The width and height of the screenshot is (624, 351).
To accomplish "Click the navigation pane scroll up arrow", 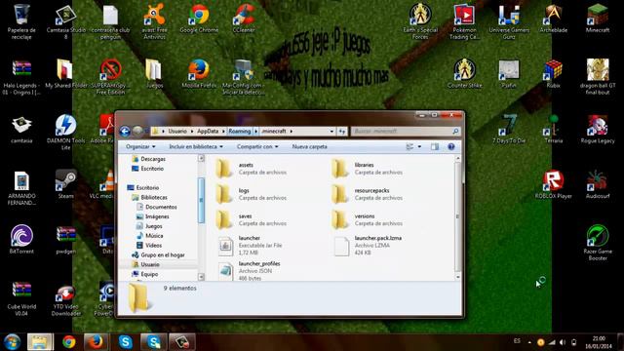I will (x=202, y=158).
